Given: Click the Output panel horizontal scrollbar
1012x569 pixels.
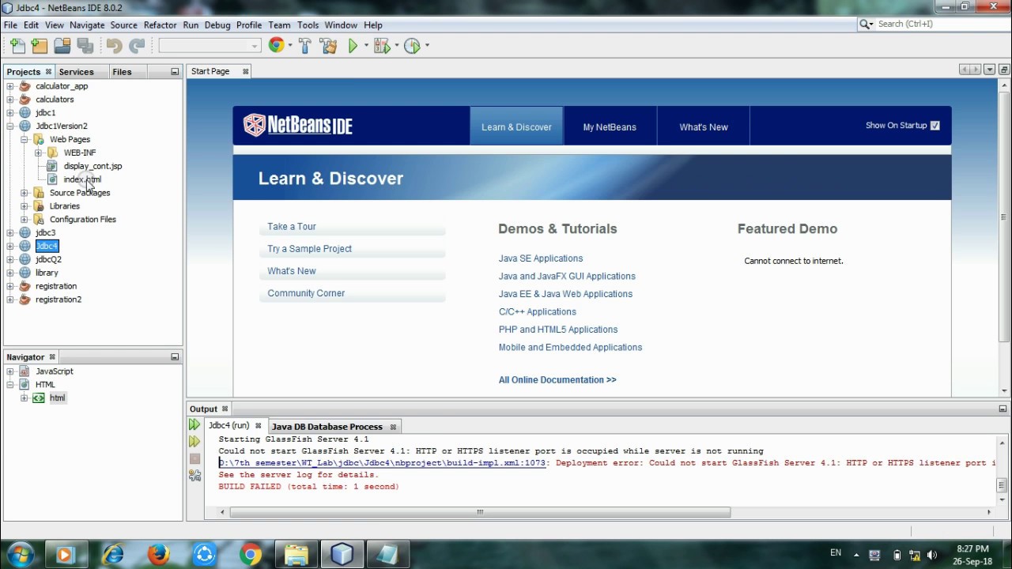Looking at the screenshot, I should [x=480, y=512].
